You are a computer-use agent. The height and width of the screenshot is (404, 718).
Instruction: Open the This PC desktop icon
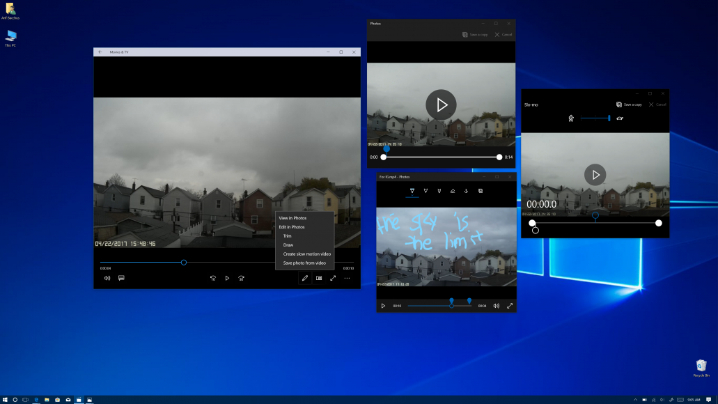coord(10,39)
